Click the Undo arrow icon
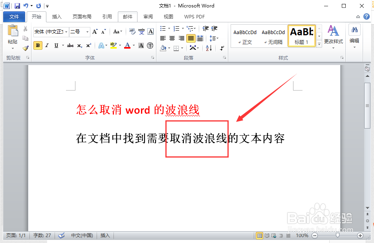 [26, 6]
